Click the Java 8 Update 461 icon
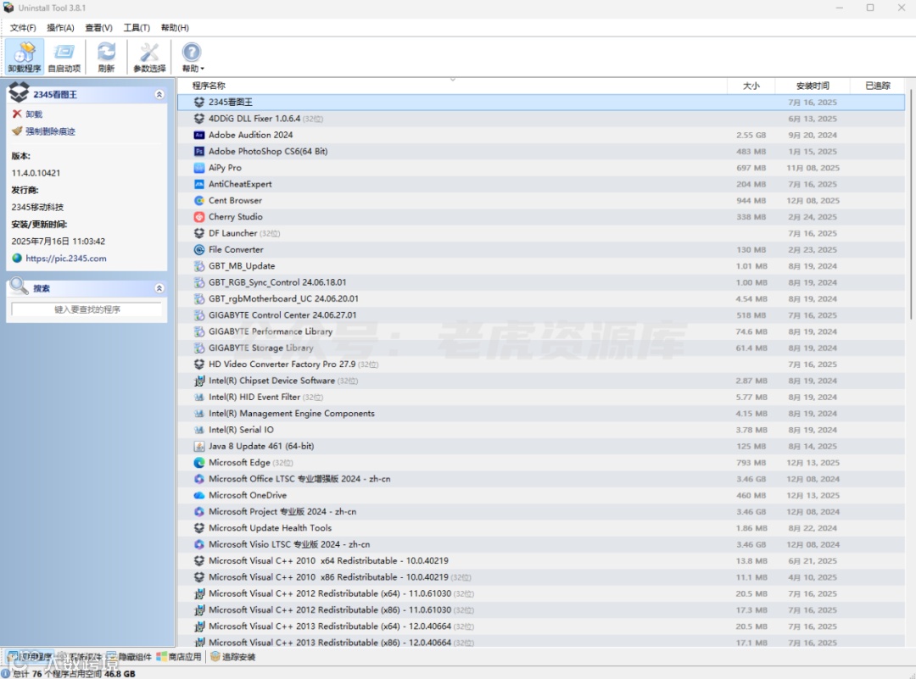Screen dimensions: 916x679 [199, 446]
